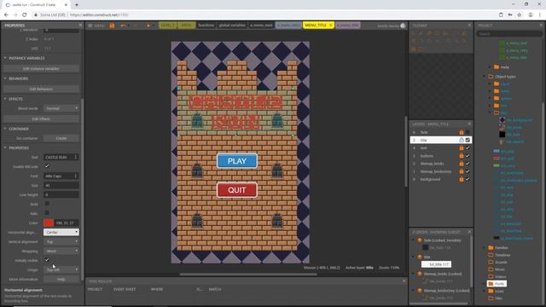This screenshot has width=546, height=307.
Task: Toggle the lock icon on buttons layer
Action: point(461,156)
